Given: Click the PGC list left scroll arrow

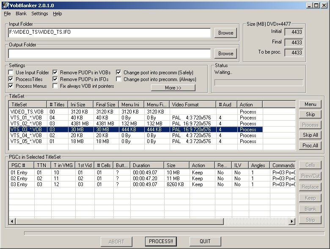Looking at the screenshot, I should [x=12, y=221].
